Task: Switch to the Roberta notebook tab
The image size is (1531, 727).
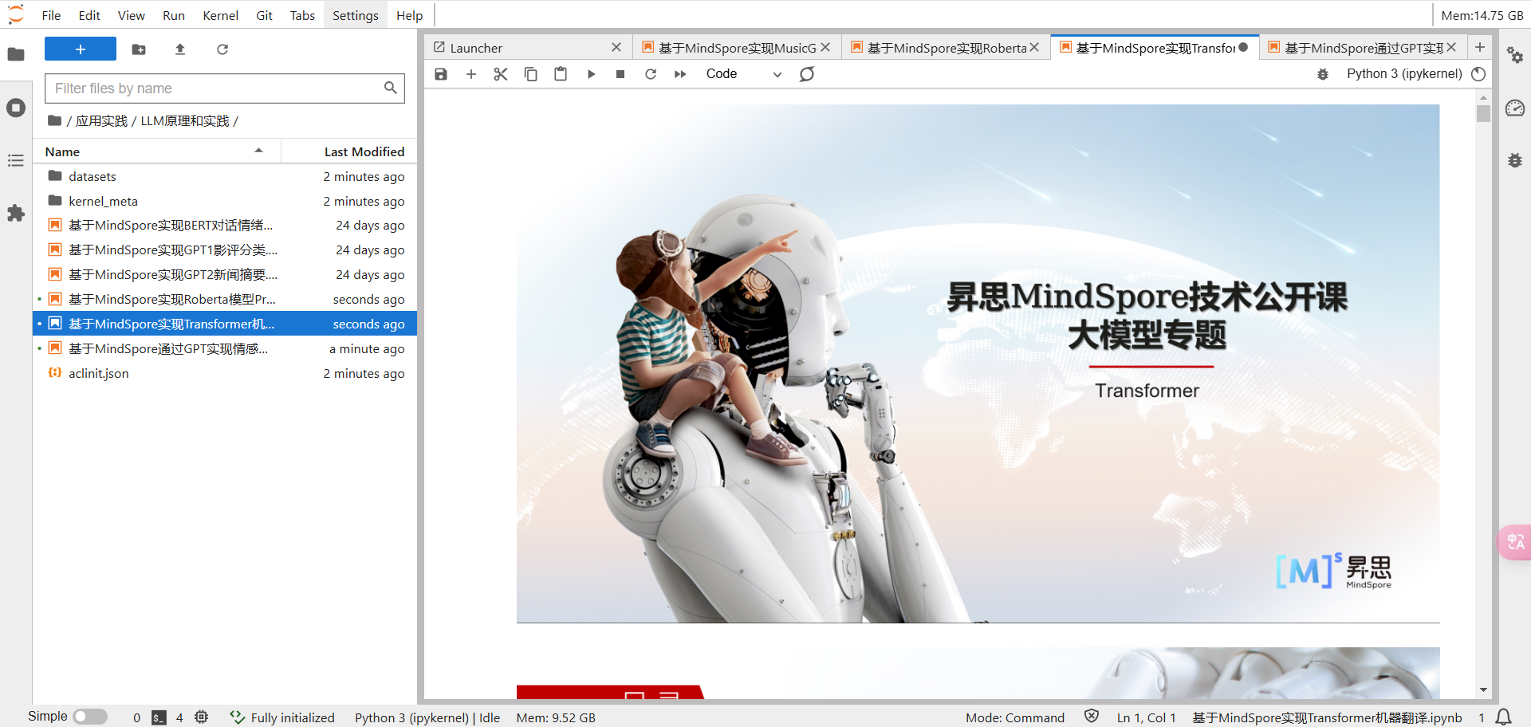Action: tap(947, 48)
